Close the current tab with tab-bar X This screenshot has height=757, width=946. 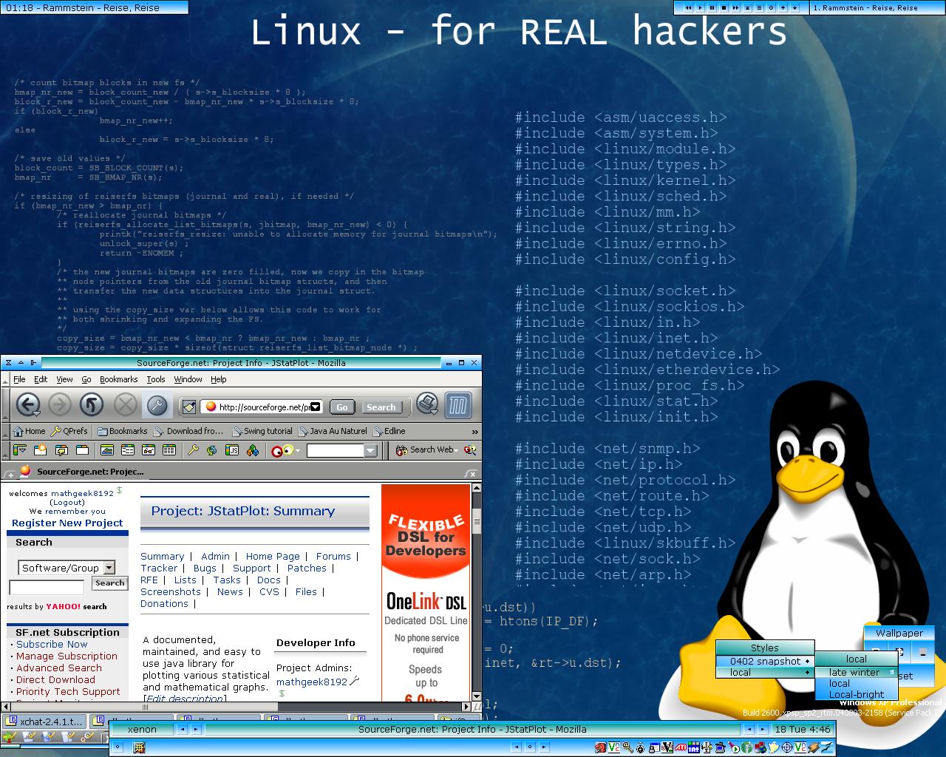[472, 473]
